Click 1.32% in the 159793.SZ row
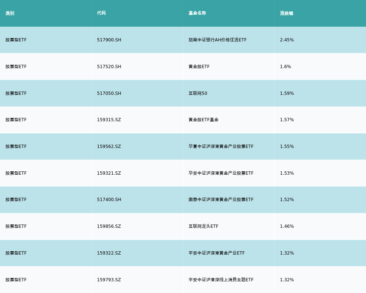This screenshot has width=366, height=293. click(287, 280)
